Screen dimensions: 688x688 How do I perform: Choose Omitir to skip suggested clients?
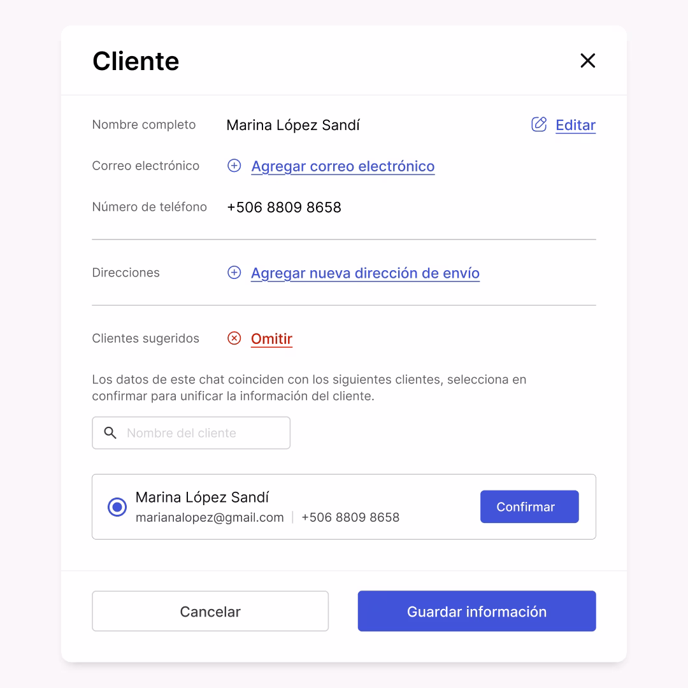[271, 339]
